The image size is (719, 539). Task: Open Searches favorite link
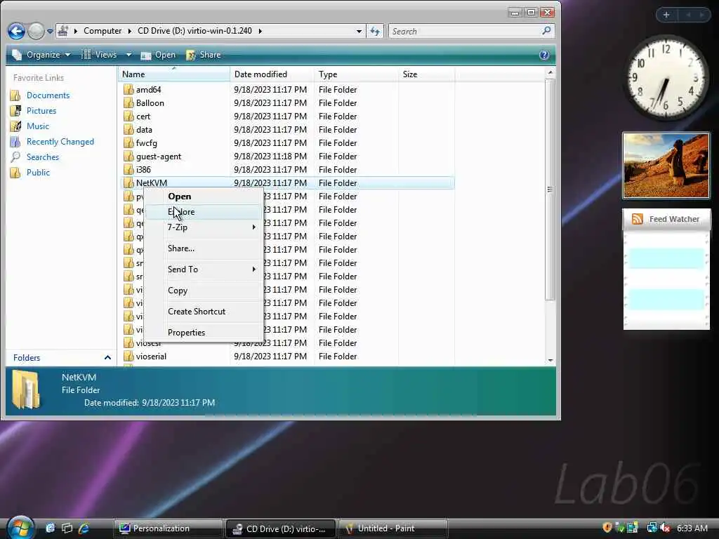click(43, 157)
